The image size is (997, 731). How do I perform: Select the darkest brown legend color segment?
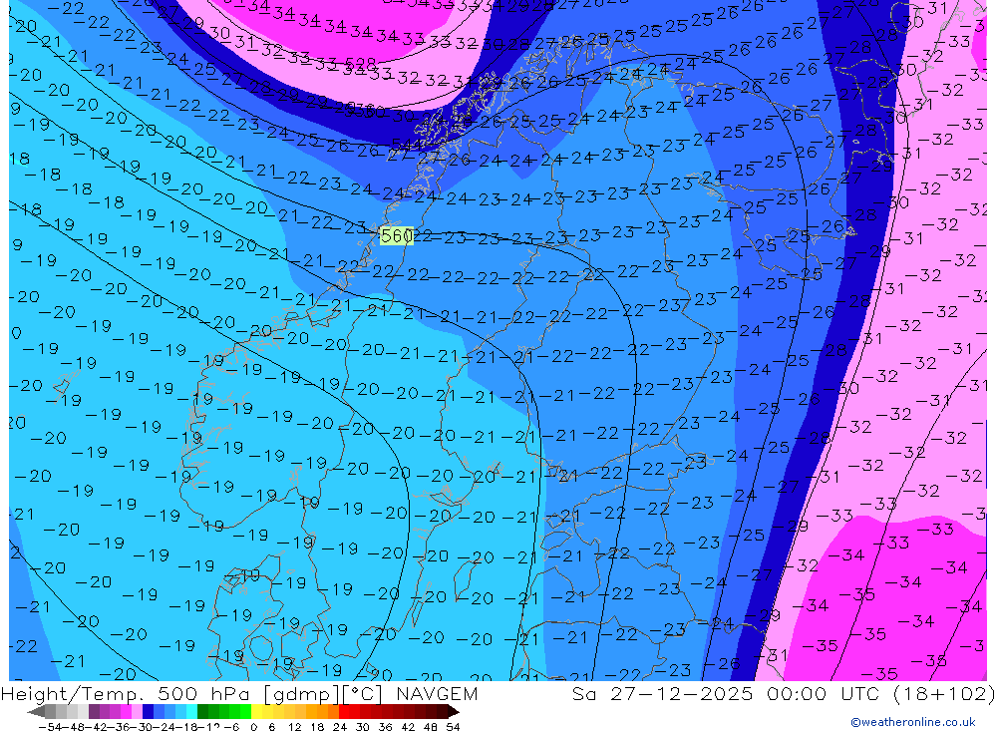point(443,712)
